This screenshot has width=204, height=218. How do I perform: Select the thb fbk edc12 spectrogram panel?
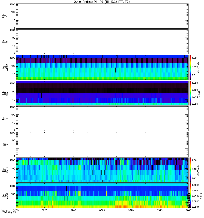point(102,67)
